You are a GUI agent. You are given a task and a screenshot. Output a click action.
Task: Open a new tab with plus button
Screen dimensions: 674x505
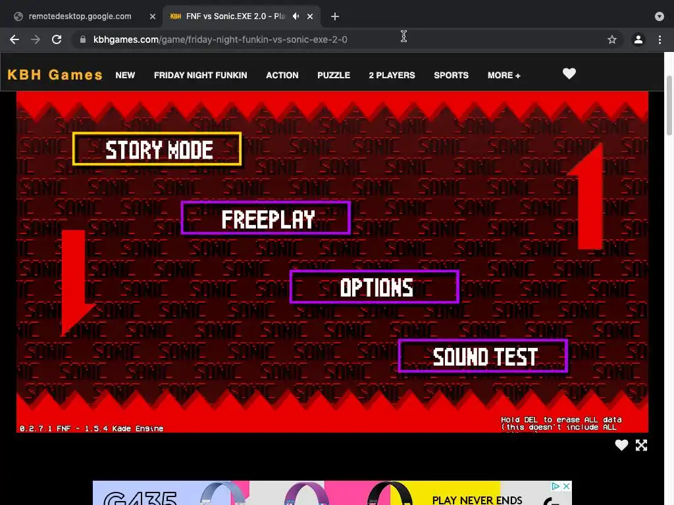pyautogui.click(x=335, y=16)
